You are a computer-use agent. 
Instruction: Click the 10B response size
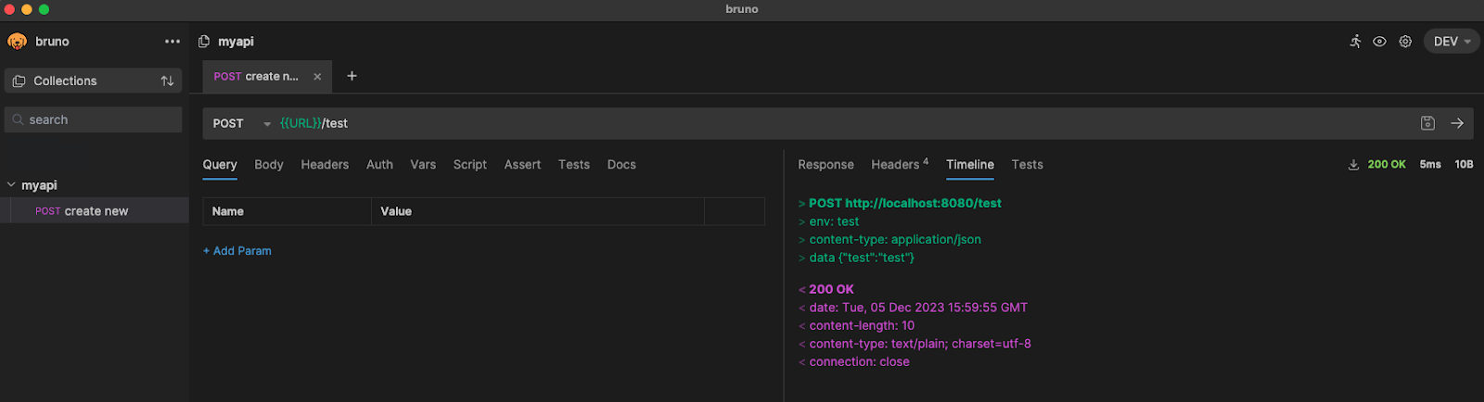1464,165
